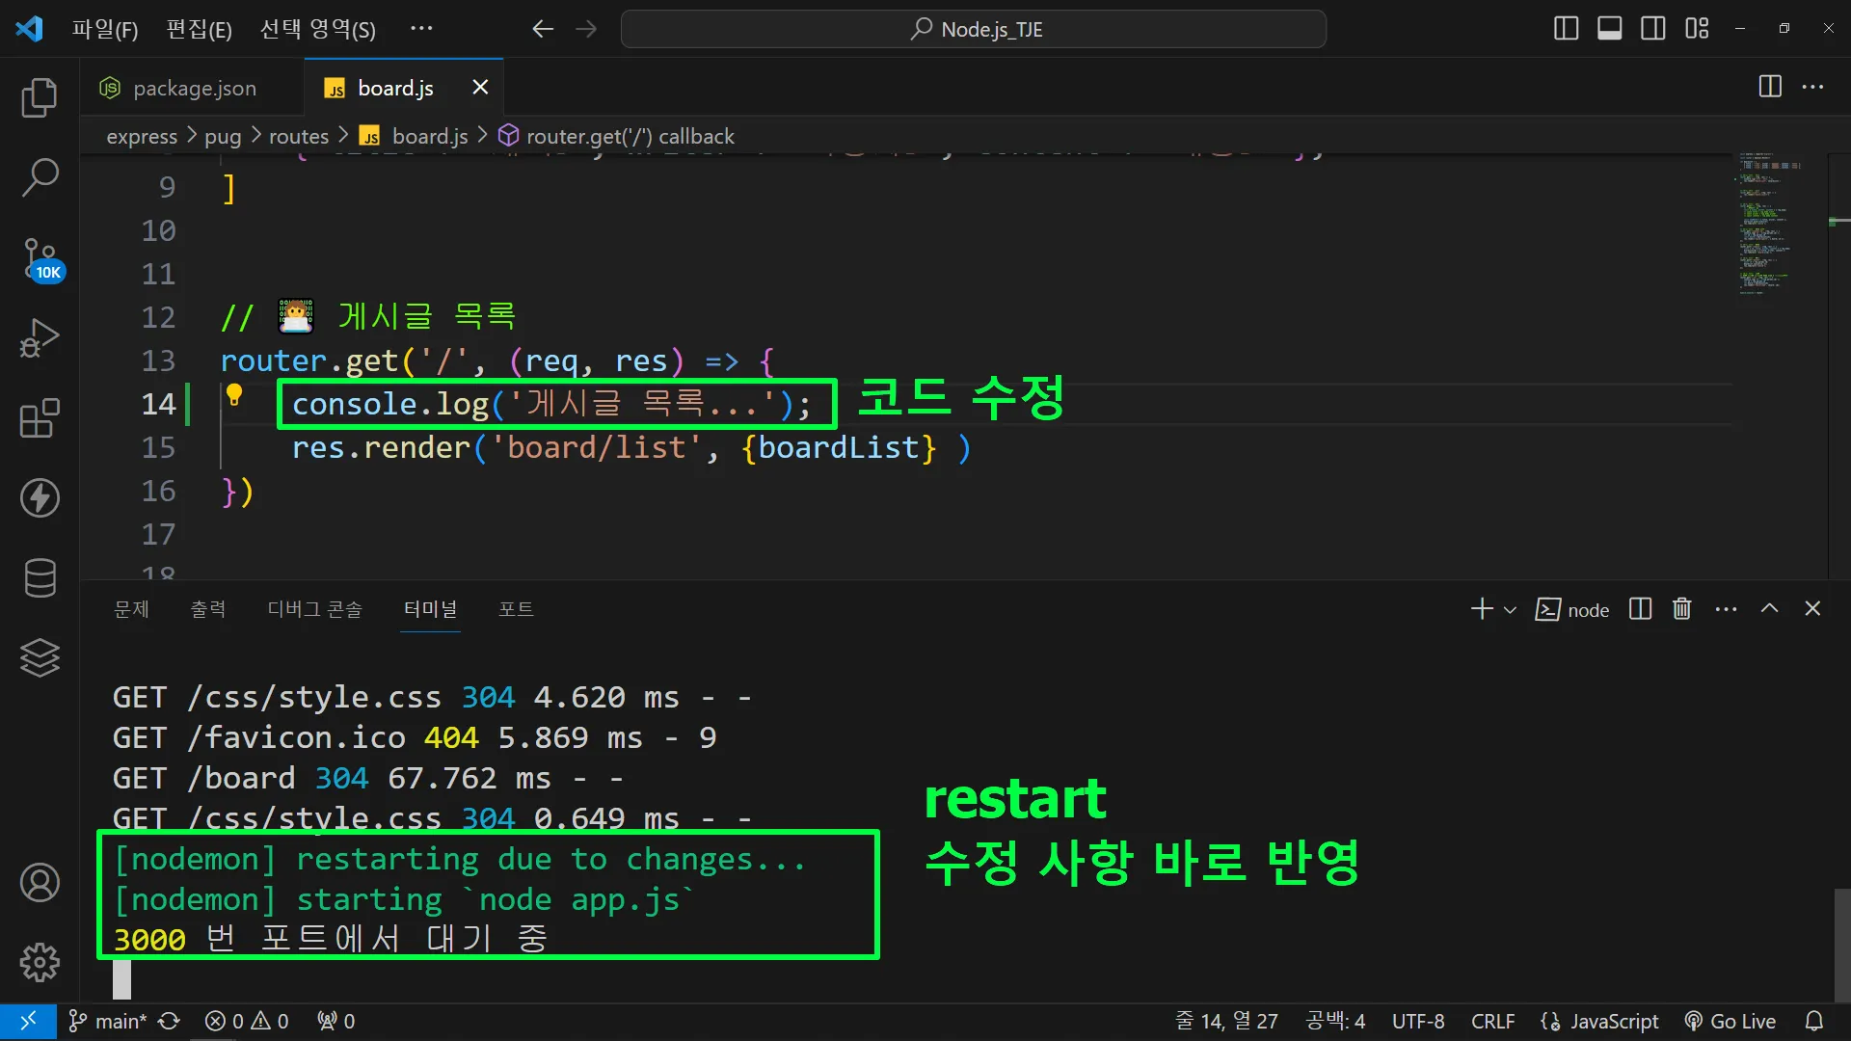Image resolution: width=1851 pixels, height=1041 pixels.
Task: Click the Node.js_TJE command center search box
Action: tap(974, 29)
